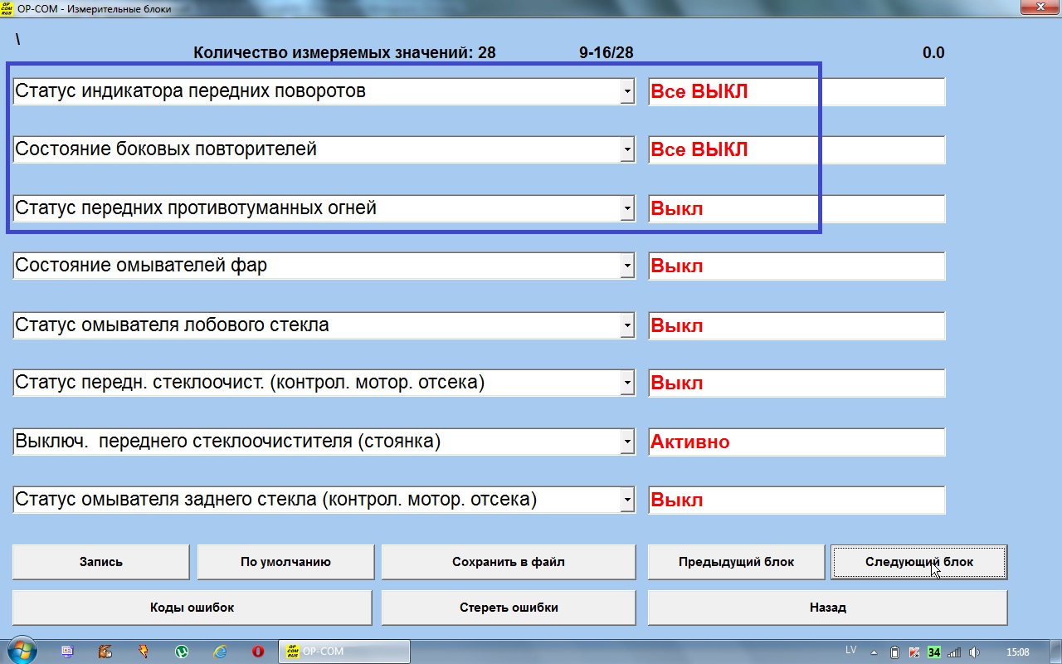The image size is (1062, 664).
Task: Go to 'Следующий блок'
Action: pyautogui.click(x=919, y=562)
